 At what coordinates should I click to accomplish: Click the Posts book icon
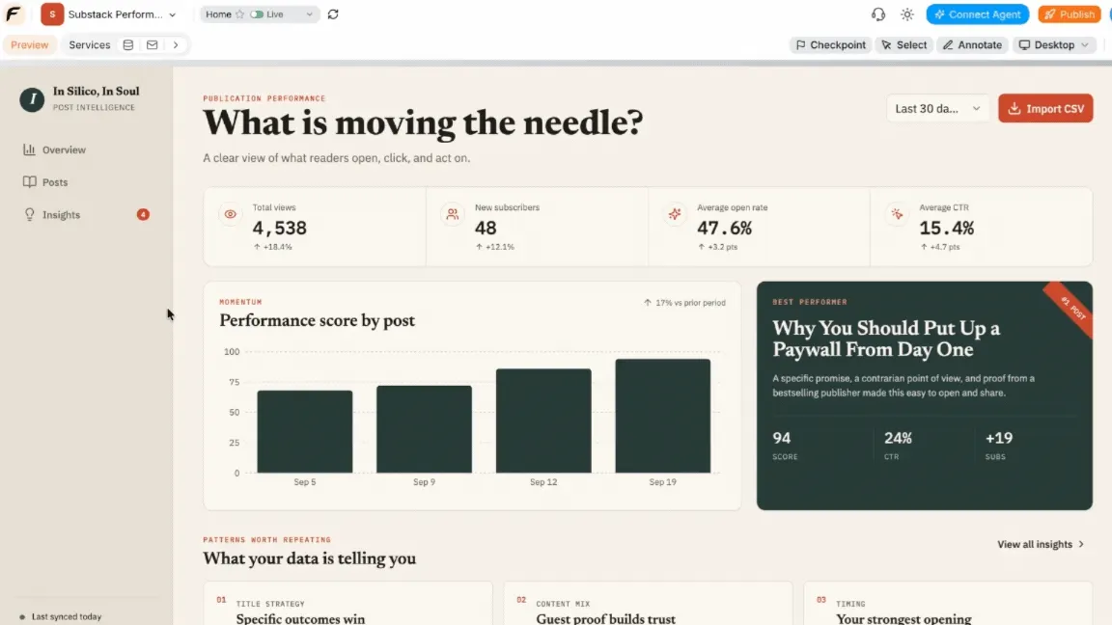point(29,182)
